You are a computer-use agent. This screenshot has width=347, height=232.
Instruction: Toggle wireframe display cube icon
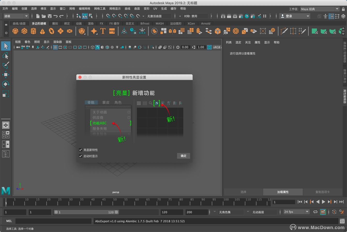pos(93,47)
